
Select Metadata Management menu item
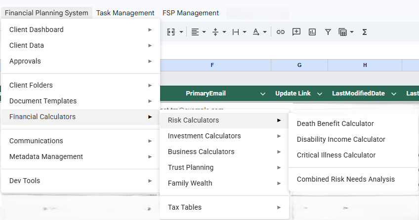(81, 157)
